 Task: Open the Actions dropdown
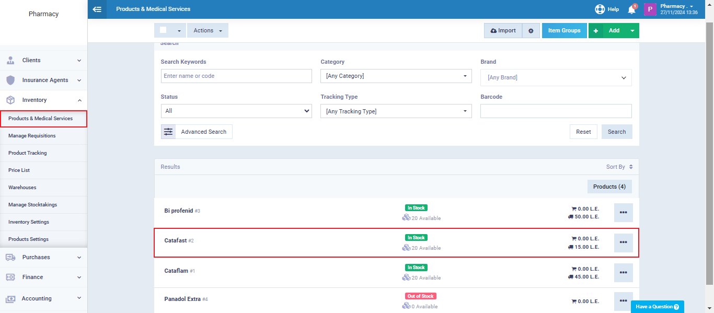[x=208, y=31]
